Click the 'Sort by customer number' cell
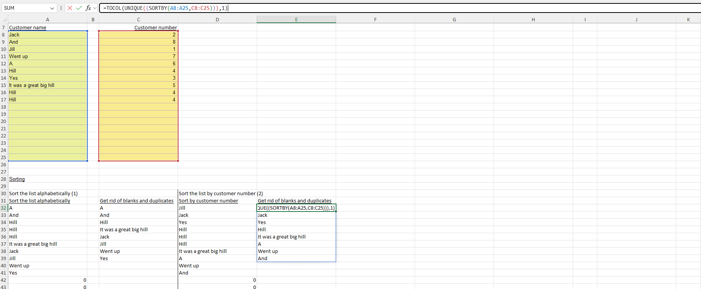701x289 pixels. pos(217,201)
